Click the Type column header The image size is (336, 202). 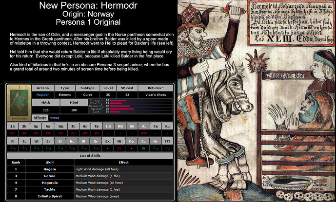pos(65,88)
